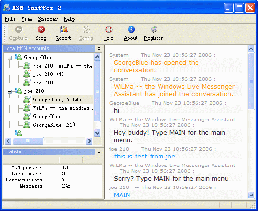Viewport: 258px width, 211px height.
Task: Select the GeorgeBlue account group icon
Action: pos(18,57)
